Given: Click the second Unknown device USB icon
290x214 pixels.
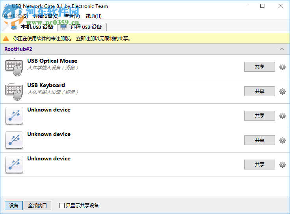Looking at the screenshot, I should click(14, 140).
